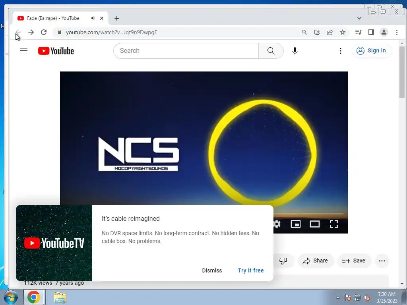The height and width of the screenshot is (305, 407).
Task: Switch player to miniplayer mode
Action: click(296, 224)
